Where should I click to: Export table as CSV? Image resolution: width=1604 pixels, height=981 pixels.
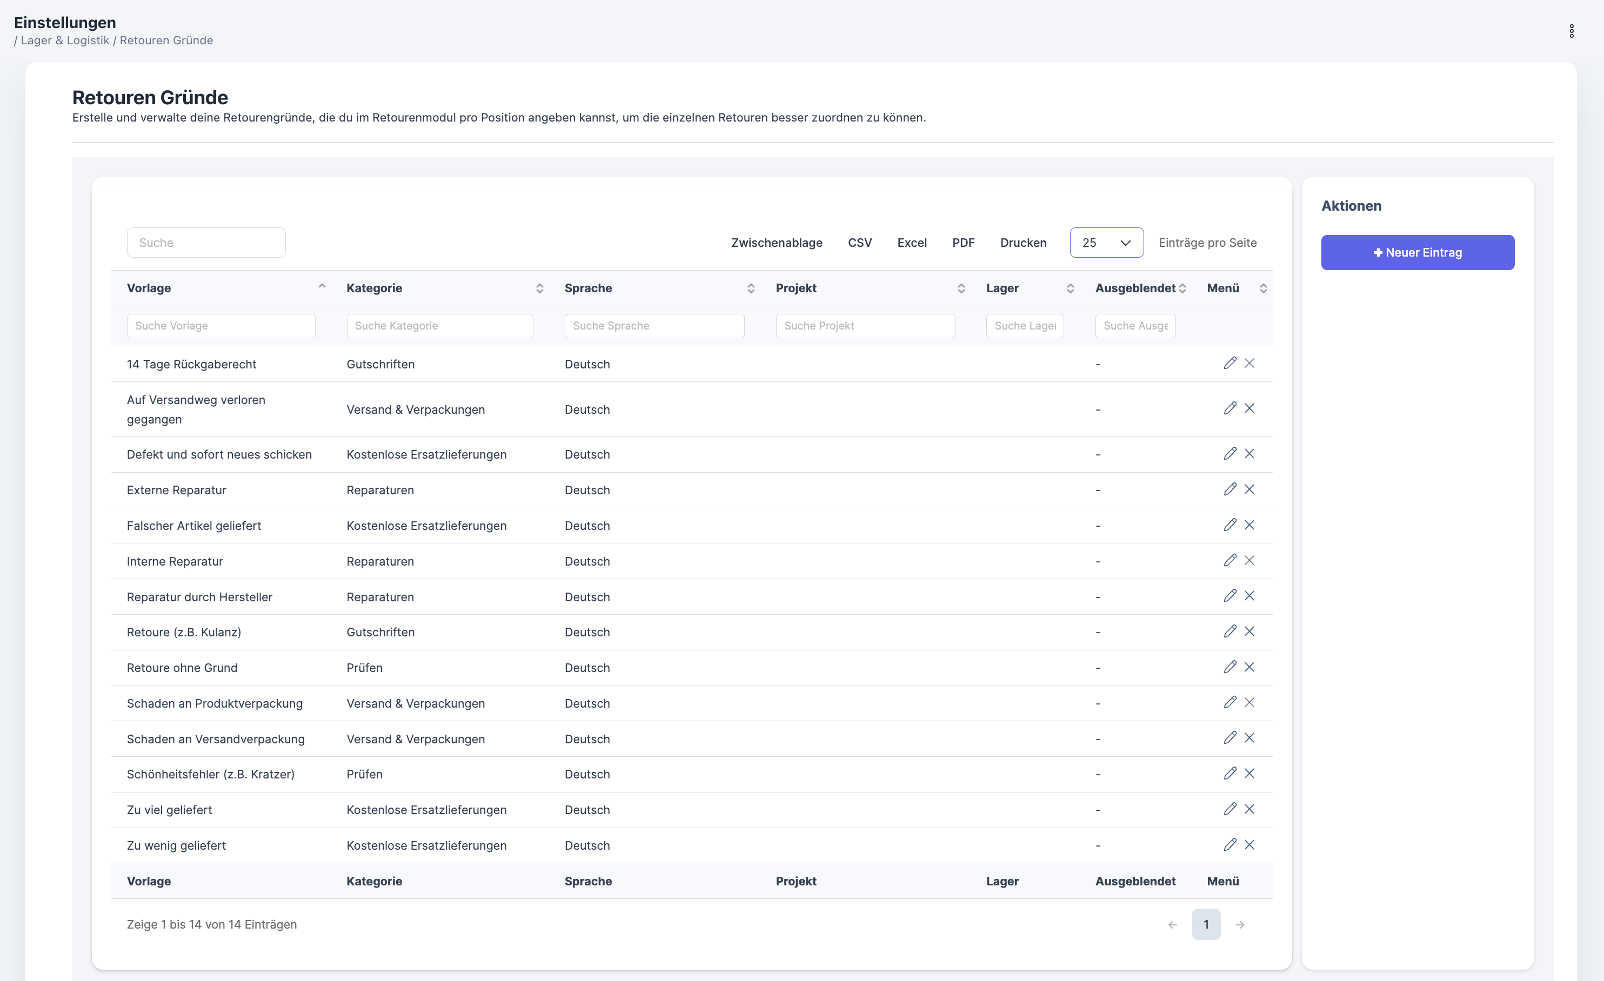tap(859, 243)
